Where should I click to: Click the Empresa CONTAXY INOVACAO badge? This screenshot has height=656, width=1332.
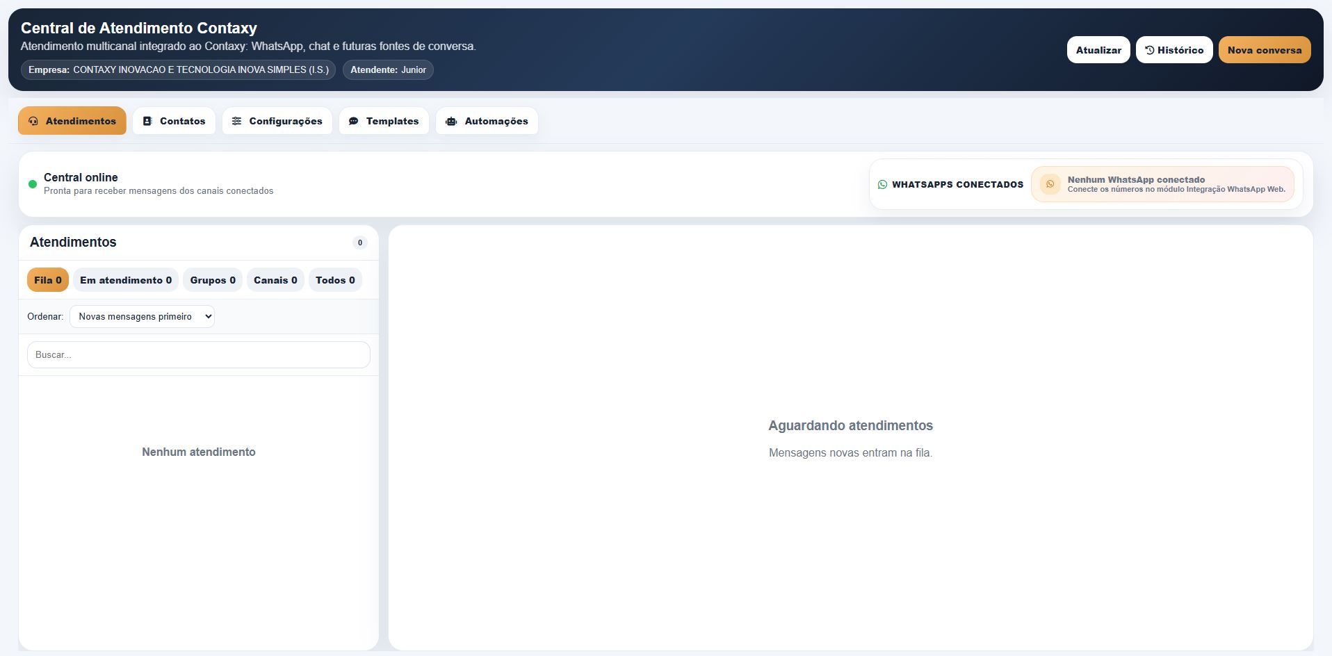click(178, 69)
